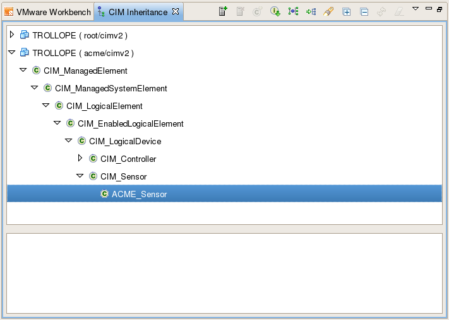
Task: Collapse the TROLLOPE ( acme/cimv2 ) node
Action: 12,52
